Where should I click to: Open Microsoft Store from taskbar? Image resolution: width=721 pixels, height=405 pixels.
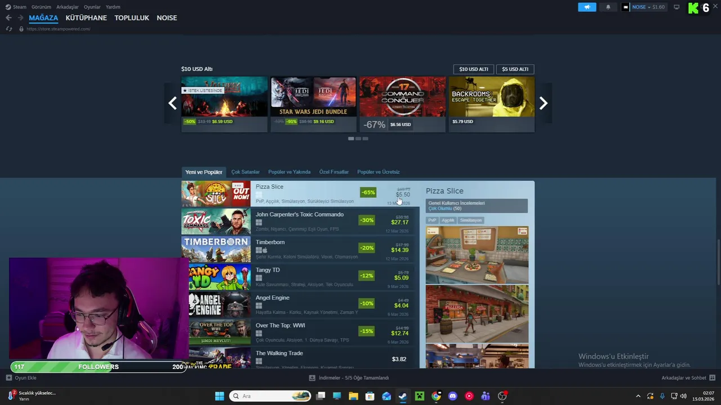click(370, 396)
